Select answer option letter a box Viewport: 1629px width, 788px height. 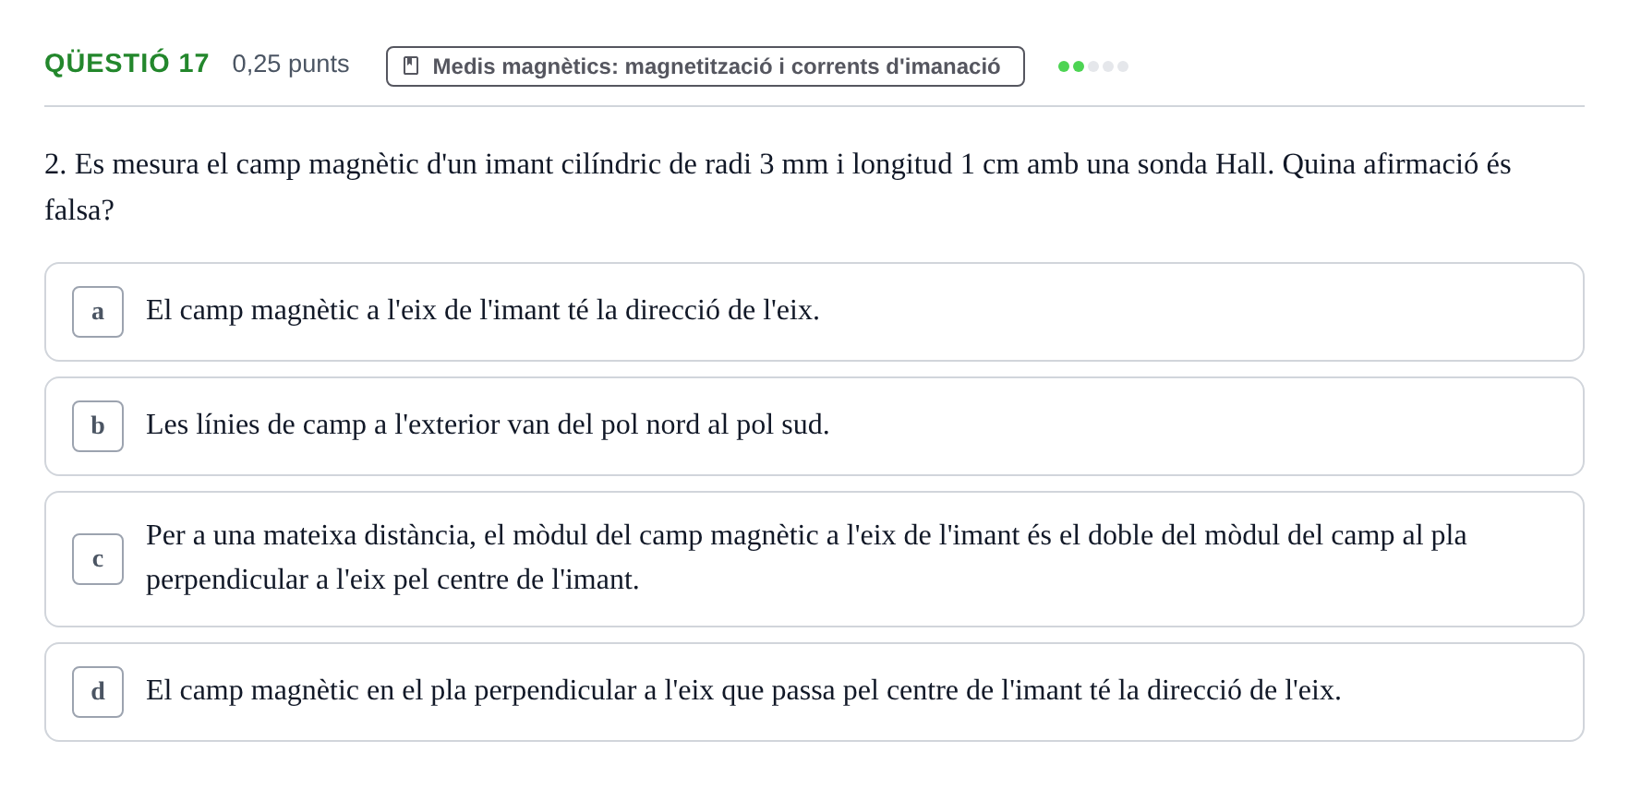98,312
